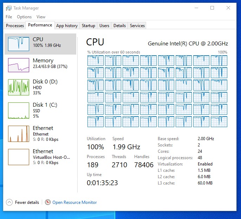Click the Logical processors value 48
Image resolution: width=241 pixels, height=219 pixels.
click(200, 157)
